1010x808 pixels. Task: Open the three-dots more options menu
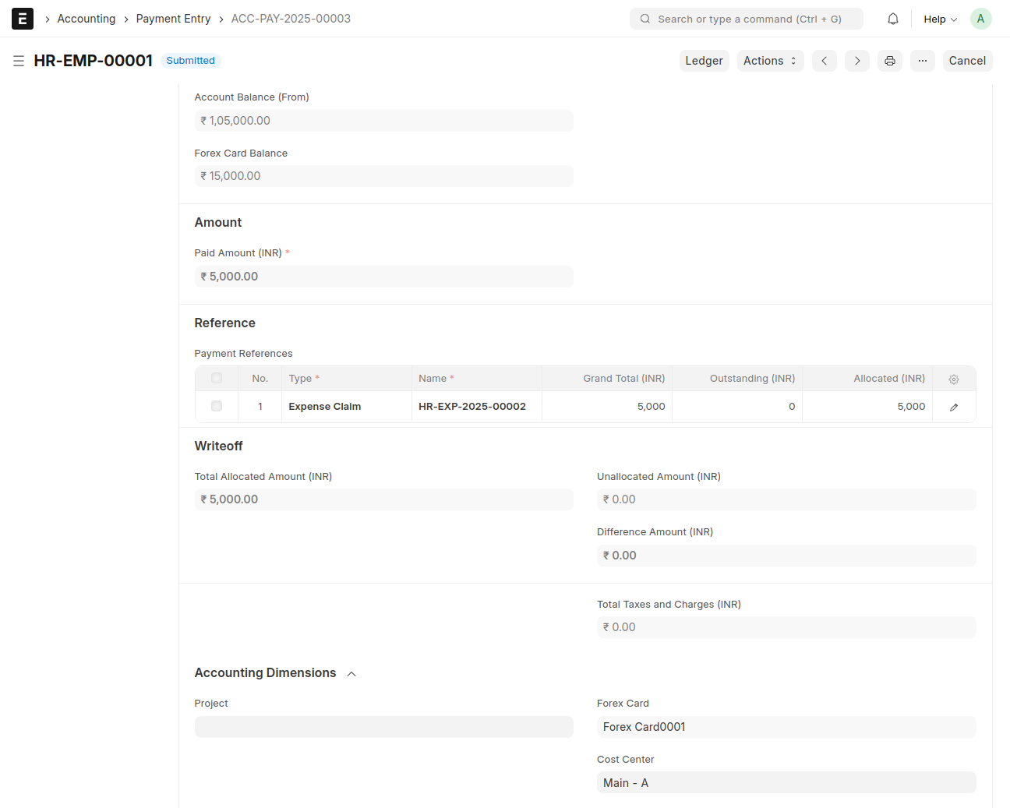(923, 61)
